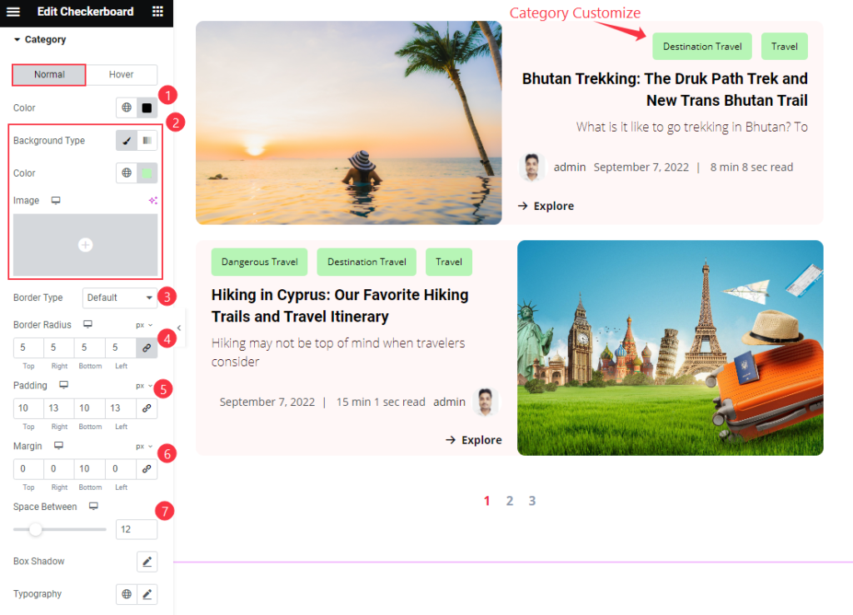
Task: Toggle linked values for Border Radius
Action: (147, 347)
